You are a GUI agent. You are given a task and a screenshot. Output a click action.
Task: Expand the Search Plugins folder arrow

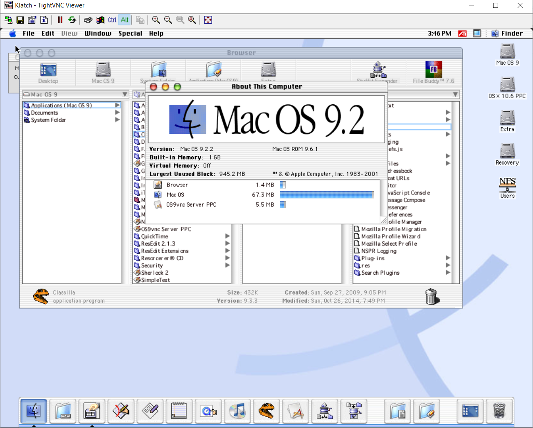[448, 273]
